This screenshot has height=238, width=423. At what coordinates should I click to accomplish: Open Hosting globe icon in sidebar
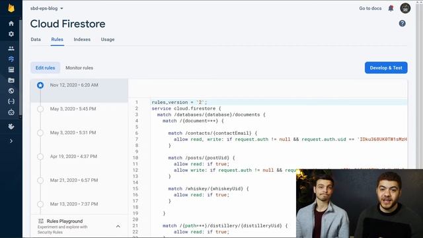[x=11, y=91]
